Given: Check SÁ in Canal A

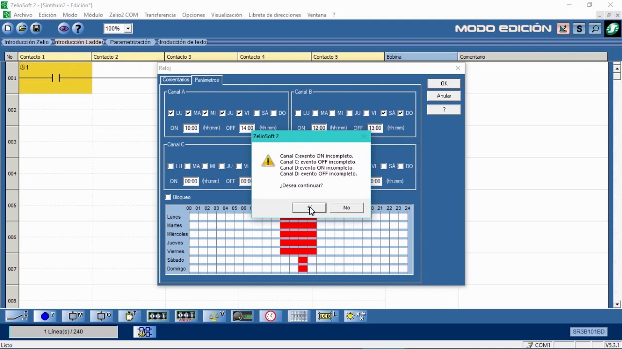Looking at the screenshot, I should 257,113.
